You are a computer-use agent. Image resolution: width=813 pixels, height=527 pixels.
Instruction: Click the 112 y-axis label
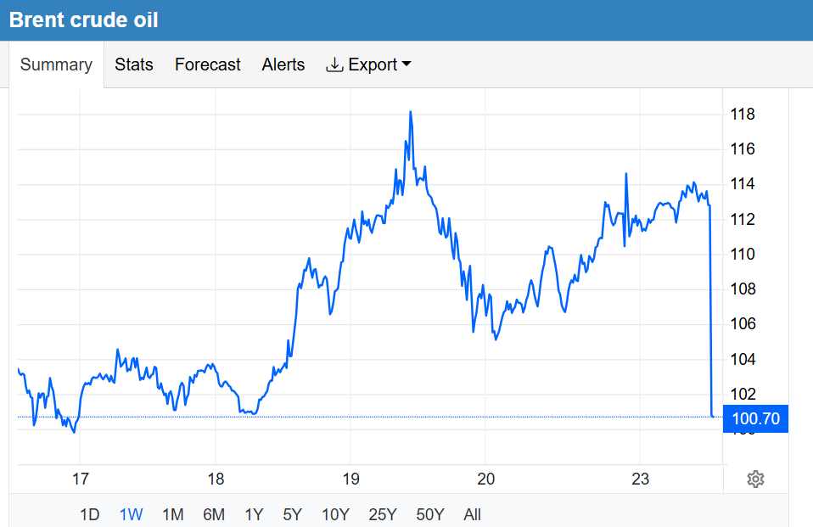point(742,220)
